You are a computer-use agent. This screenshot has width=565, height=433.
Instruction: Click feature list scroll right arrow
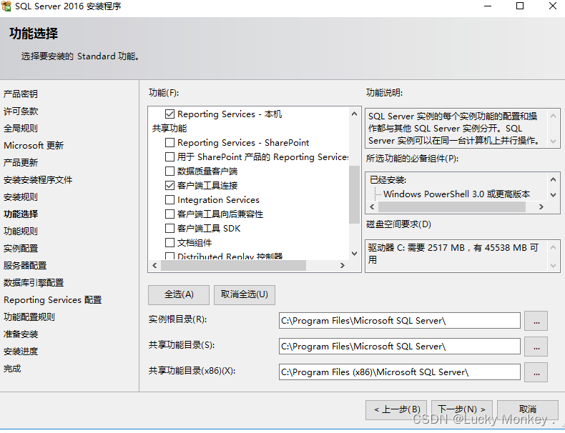343,266
